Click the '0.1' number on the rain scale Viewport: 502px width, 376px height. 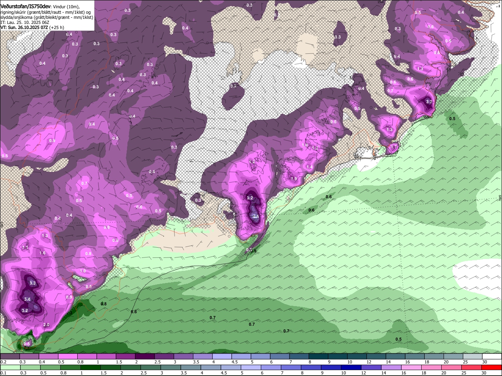point(3,373)
